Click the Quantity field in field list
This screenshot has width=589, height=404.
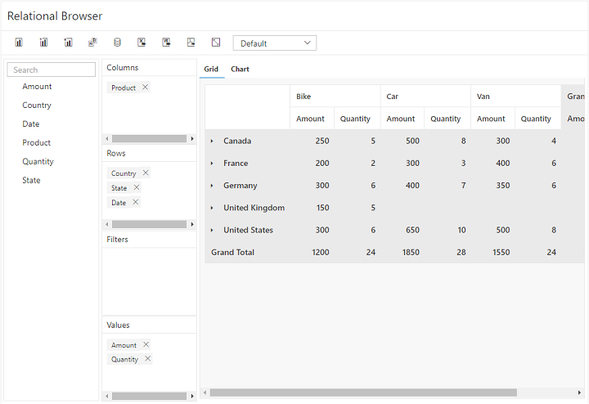pyautogui.click(x=38, y=162)
